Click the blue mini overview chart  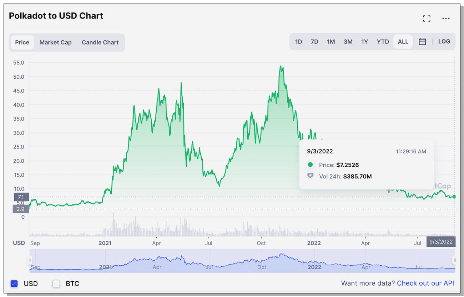[x=242, y=261]
